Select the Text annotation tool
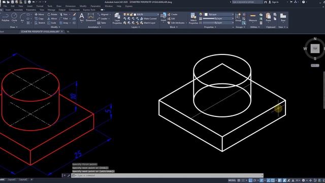Viewport: 325px width, 183px height. (x=82, y=17)
